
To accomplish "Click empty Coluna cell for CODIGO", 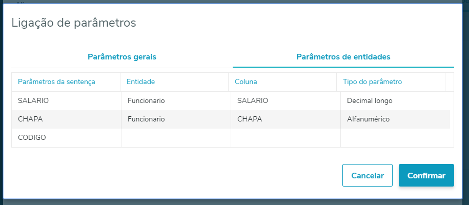I will coord(285,138).
